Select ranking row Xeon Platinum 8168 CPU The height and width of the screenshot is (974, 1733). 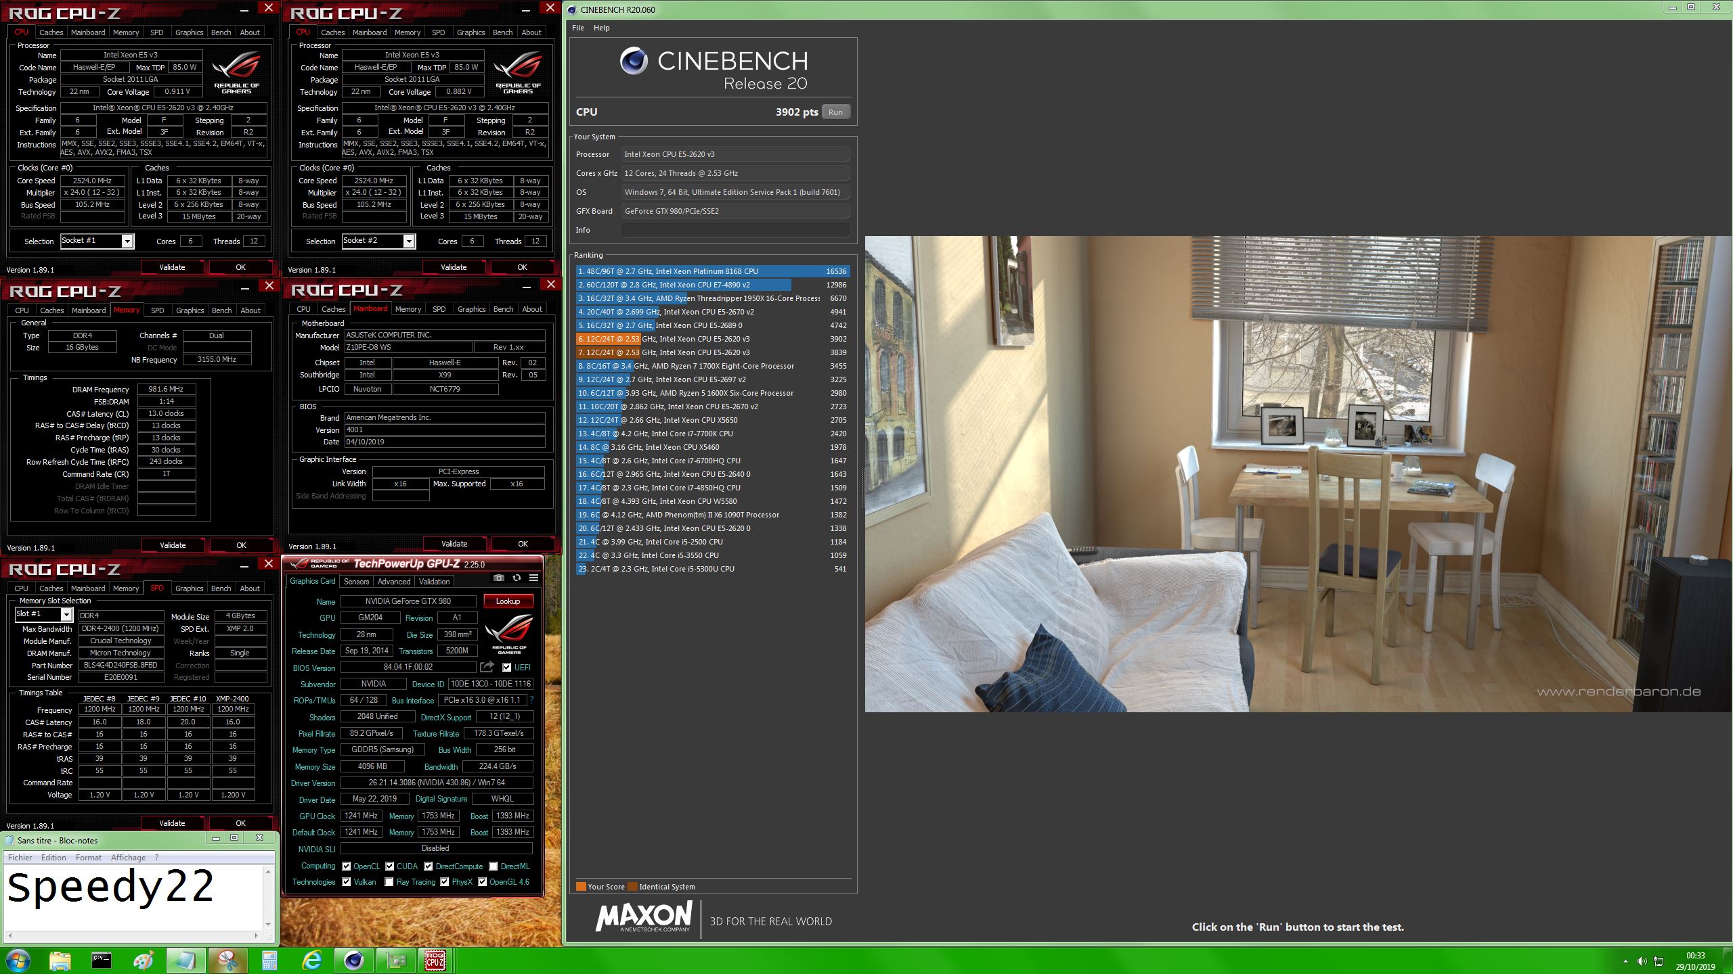click(x=713, y=271)
